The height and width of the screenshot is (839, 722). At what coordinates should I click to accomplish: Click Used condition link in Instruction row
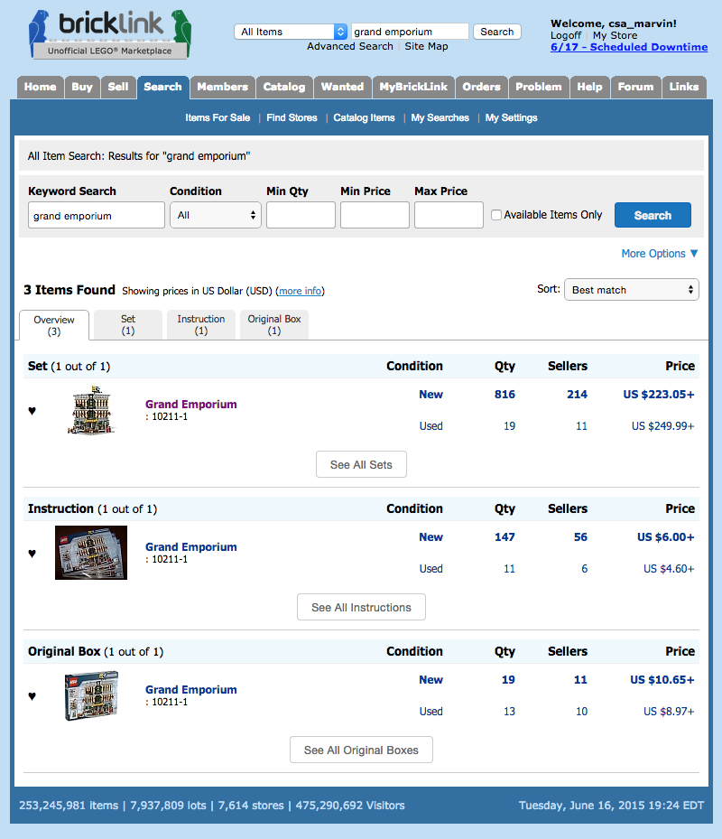(x=431, y=568)
